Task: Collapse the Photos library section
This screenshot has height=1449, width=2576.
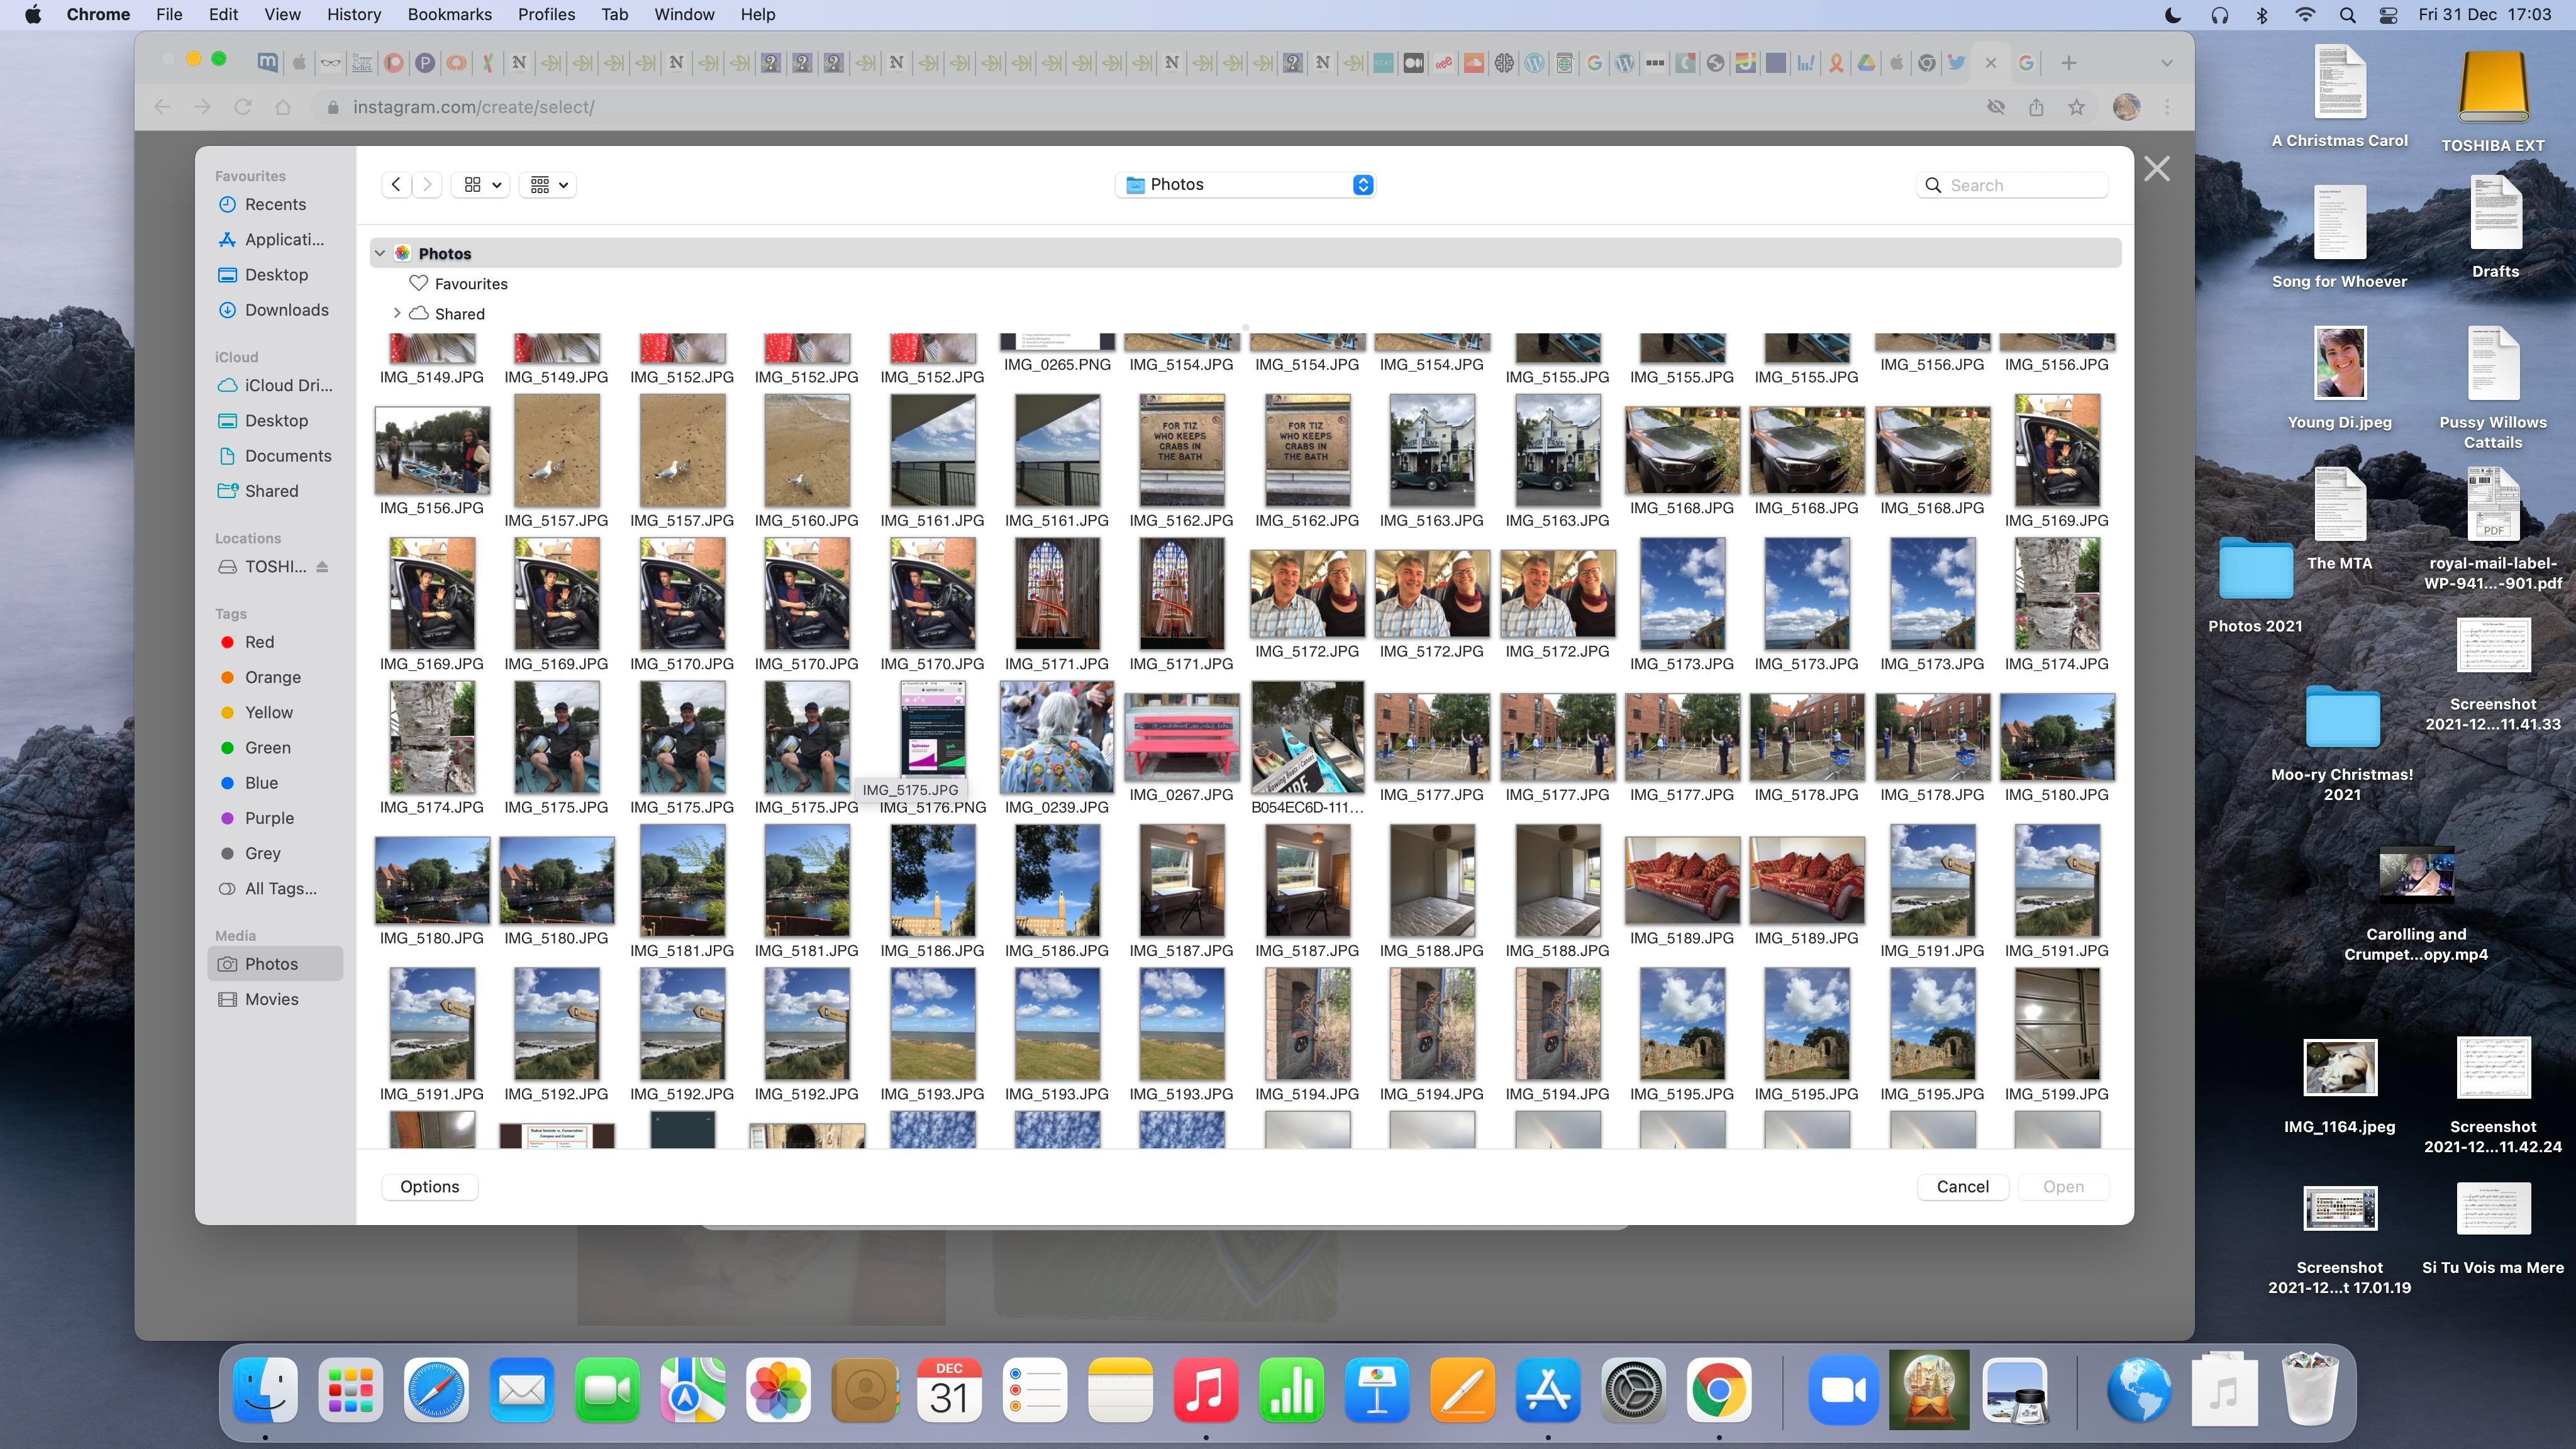Action: (380, 254)
